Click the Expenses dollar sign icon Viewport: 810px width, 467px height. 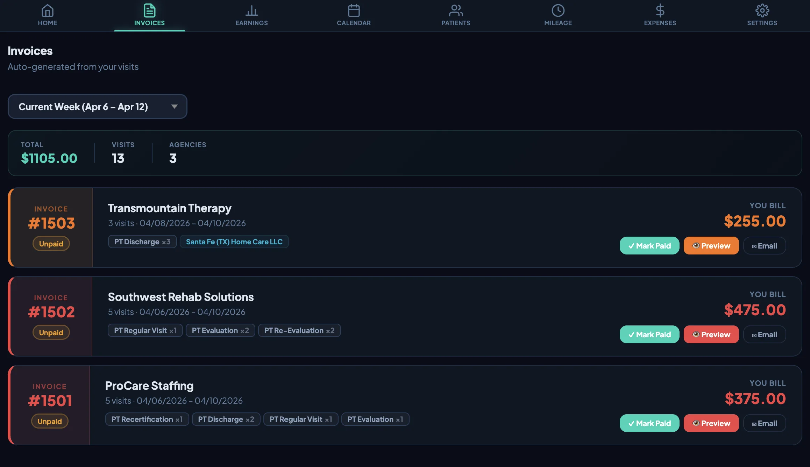[x=660, y=10]
